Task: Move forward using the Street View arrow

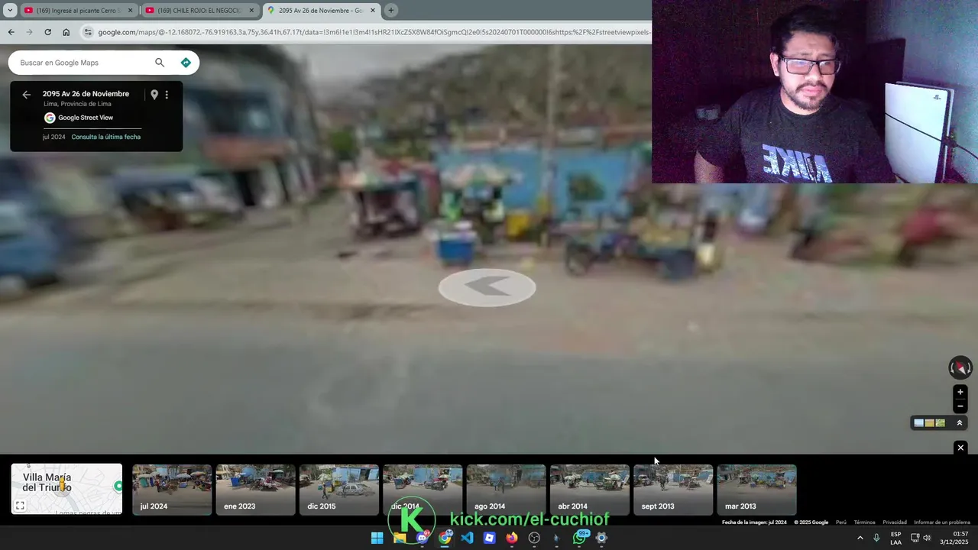Action: tap(487, 287)
